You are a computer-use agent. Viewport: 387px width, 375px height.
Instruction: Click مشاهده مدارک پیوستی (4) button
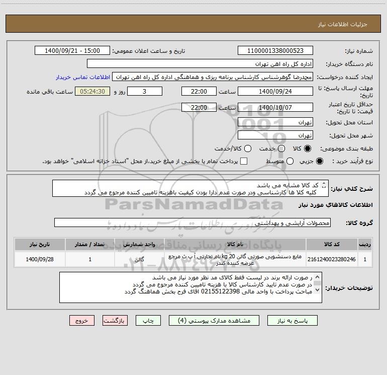pyautogui.click(x=214, y=321)
